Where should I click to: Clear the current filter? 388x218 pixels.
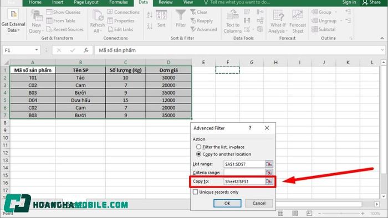pyautogui.click(x=198, y=12)
